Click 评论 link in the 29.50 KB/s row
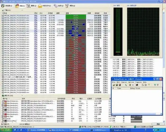The image size is (166, 132). point(36,24)
